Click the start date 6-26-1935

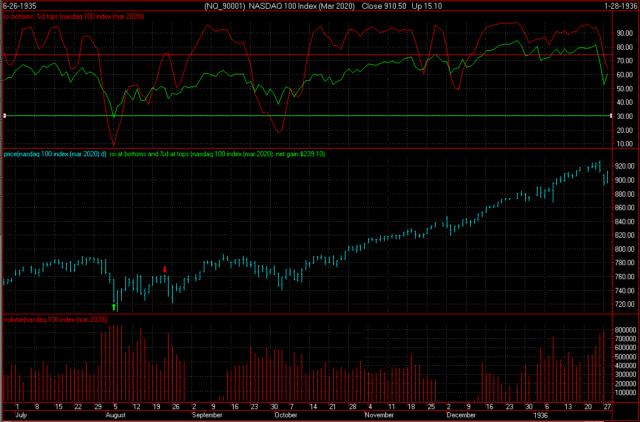(x=17, y=6)
